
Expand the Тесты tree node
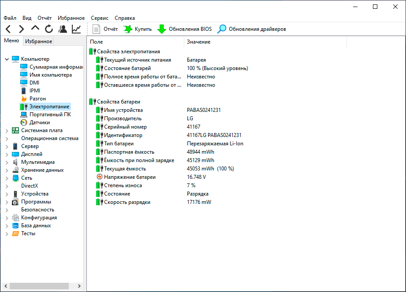(7, 233)
